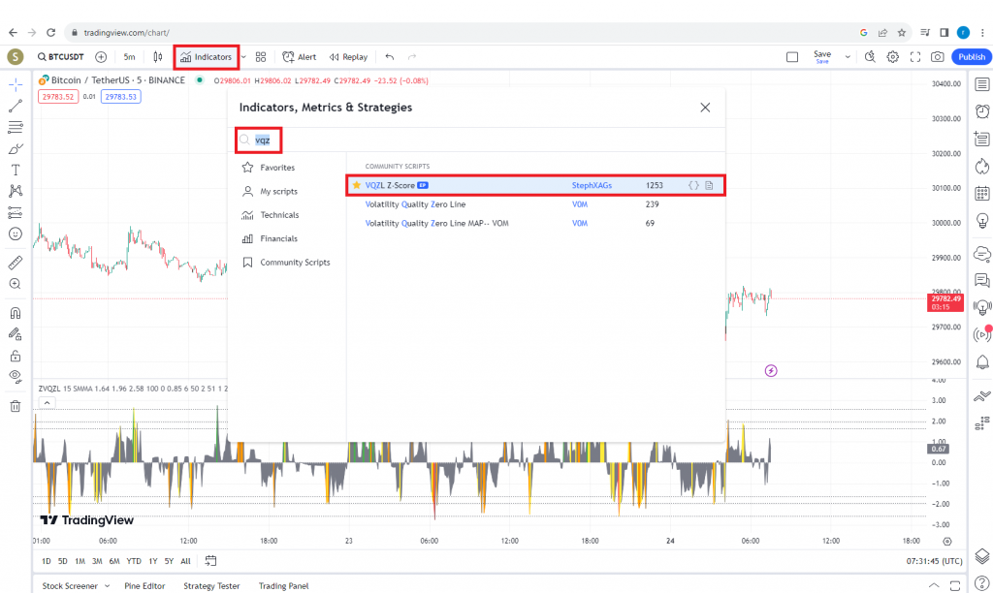Bookmark this page with the star

(902, 32)
